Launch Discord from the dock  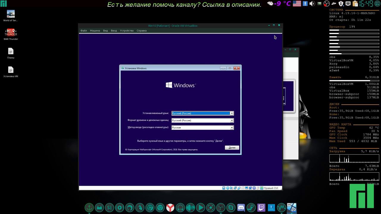pos(241,207)
